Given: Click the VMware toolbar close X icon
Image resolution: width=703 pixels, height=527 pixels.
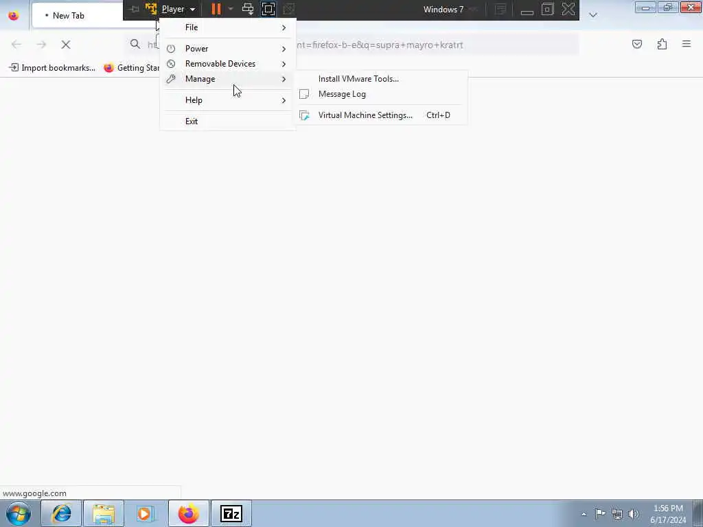Looking at the screenshot, I should coord(568,9).
